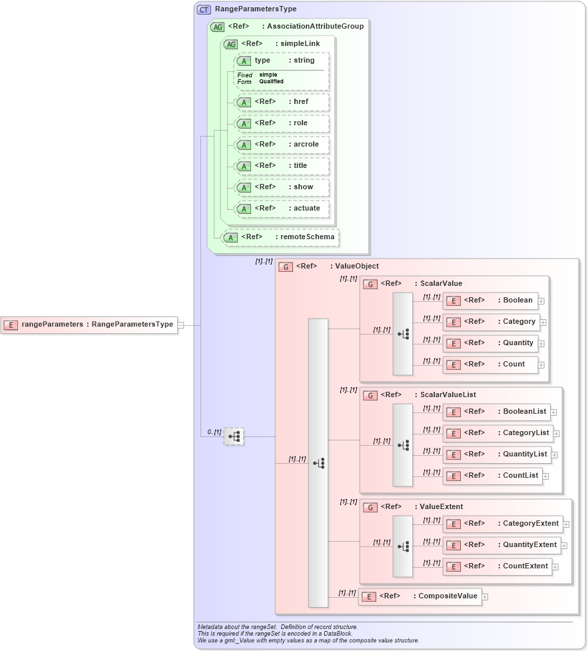Click the E icon of CompositeValue
Viewport: 588px width, 651px height.
(x=369, y=596)
